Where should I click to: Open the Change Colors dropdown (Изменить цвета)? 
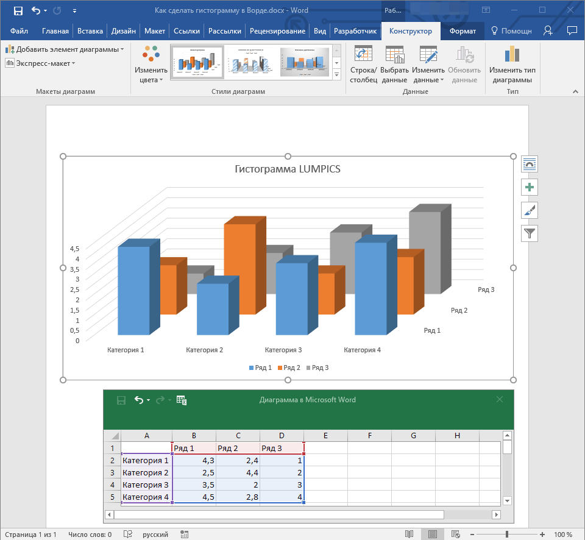coord(147,65)
